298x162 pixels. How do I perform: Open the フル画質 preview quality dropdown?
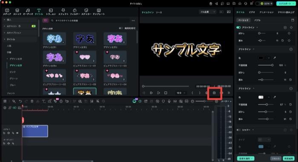coord(207,12)
